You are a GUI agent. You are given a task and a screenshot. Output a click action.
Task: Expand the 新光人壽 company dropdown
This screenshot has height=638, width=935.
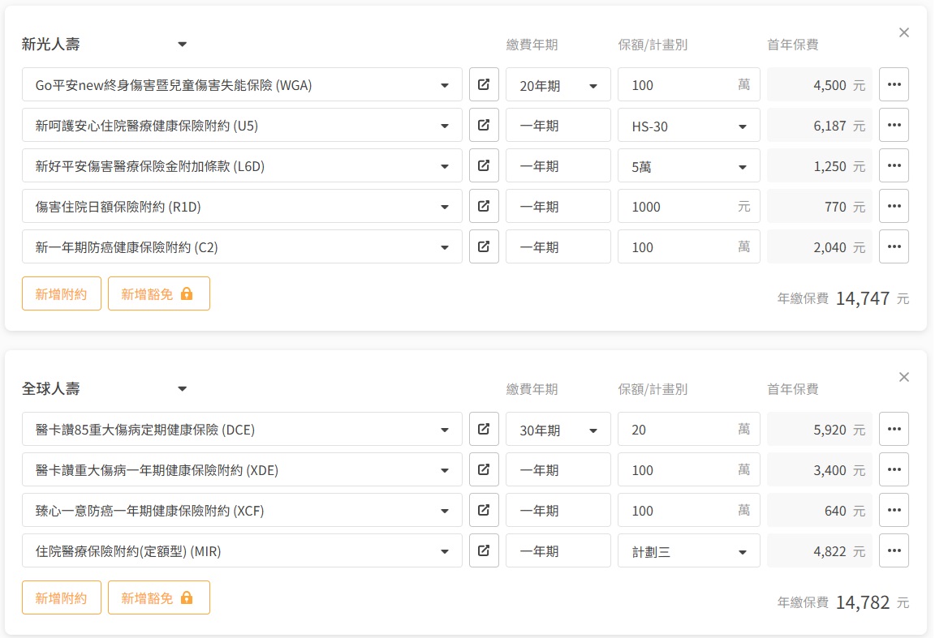pyautogui.click(x=182, y=45)
